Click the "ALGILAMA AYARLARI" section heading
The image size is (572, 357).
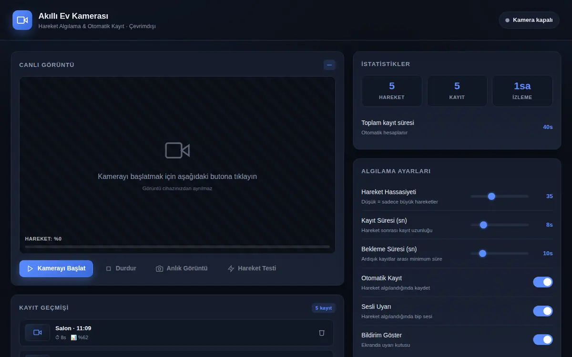coord(396,171)
